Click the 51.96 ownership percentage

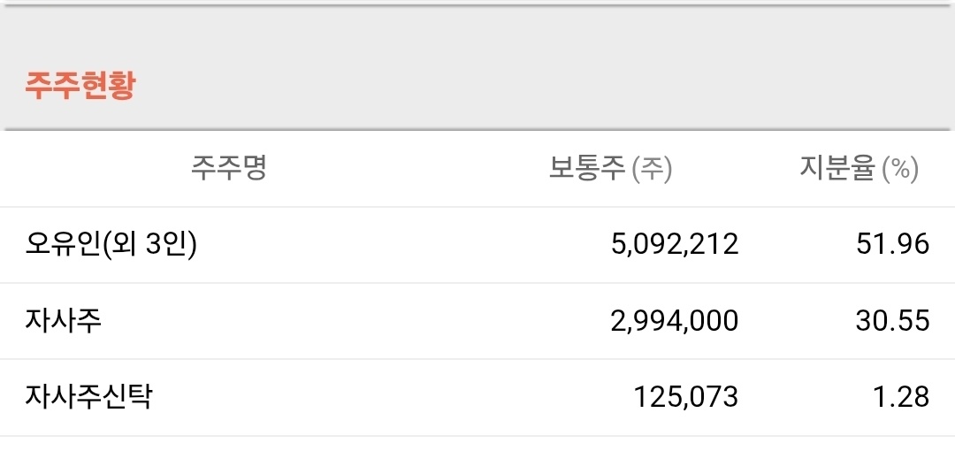(892, 244)
